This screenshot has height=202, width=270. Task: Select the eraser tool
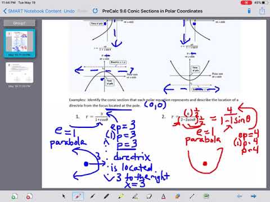[149, 196]
